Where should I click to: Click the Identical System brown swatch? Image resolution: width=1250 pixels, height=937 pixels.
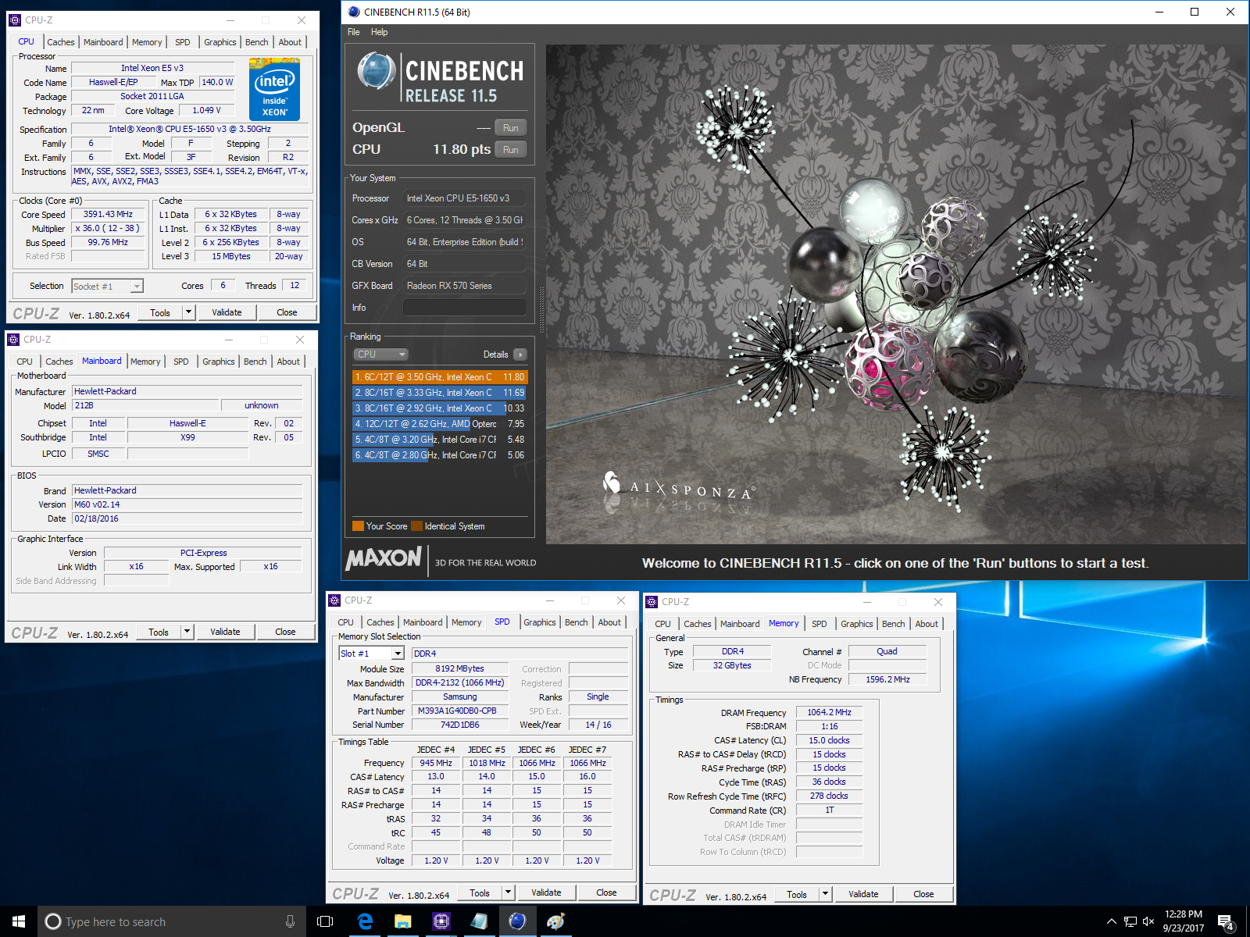click(x=416, y=526)
